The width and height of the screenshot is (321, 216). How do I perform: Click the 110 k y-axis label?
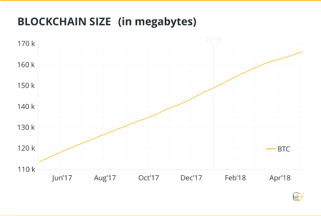(26, 169)
